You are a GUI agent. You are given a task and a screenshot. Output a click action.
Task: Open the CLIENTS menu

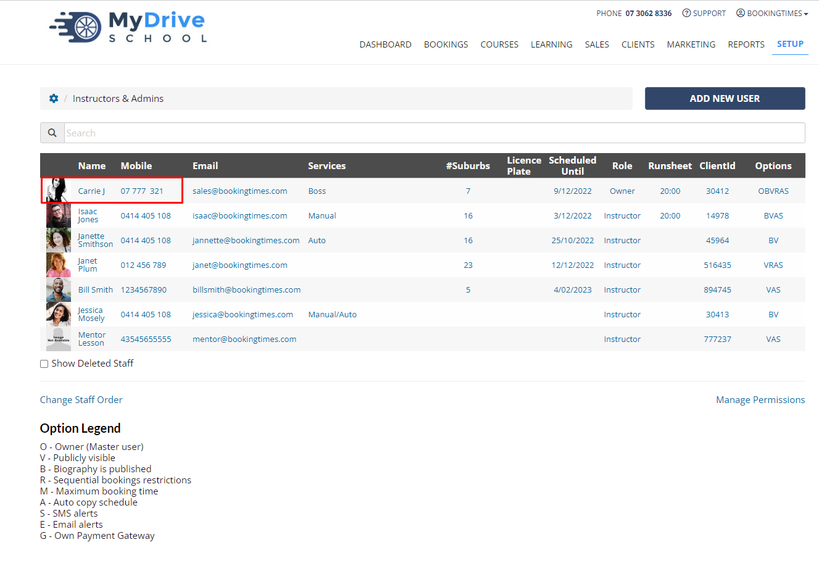[638, 44]
